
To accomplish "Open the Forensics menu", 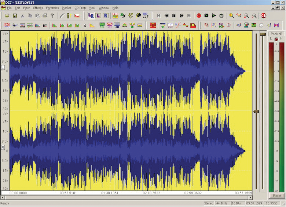I will click(x=52, y=8).
